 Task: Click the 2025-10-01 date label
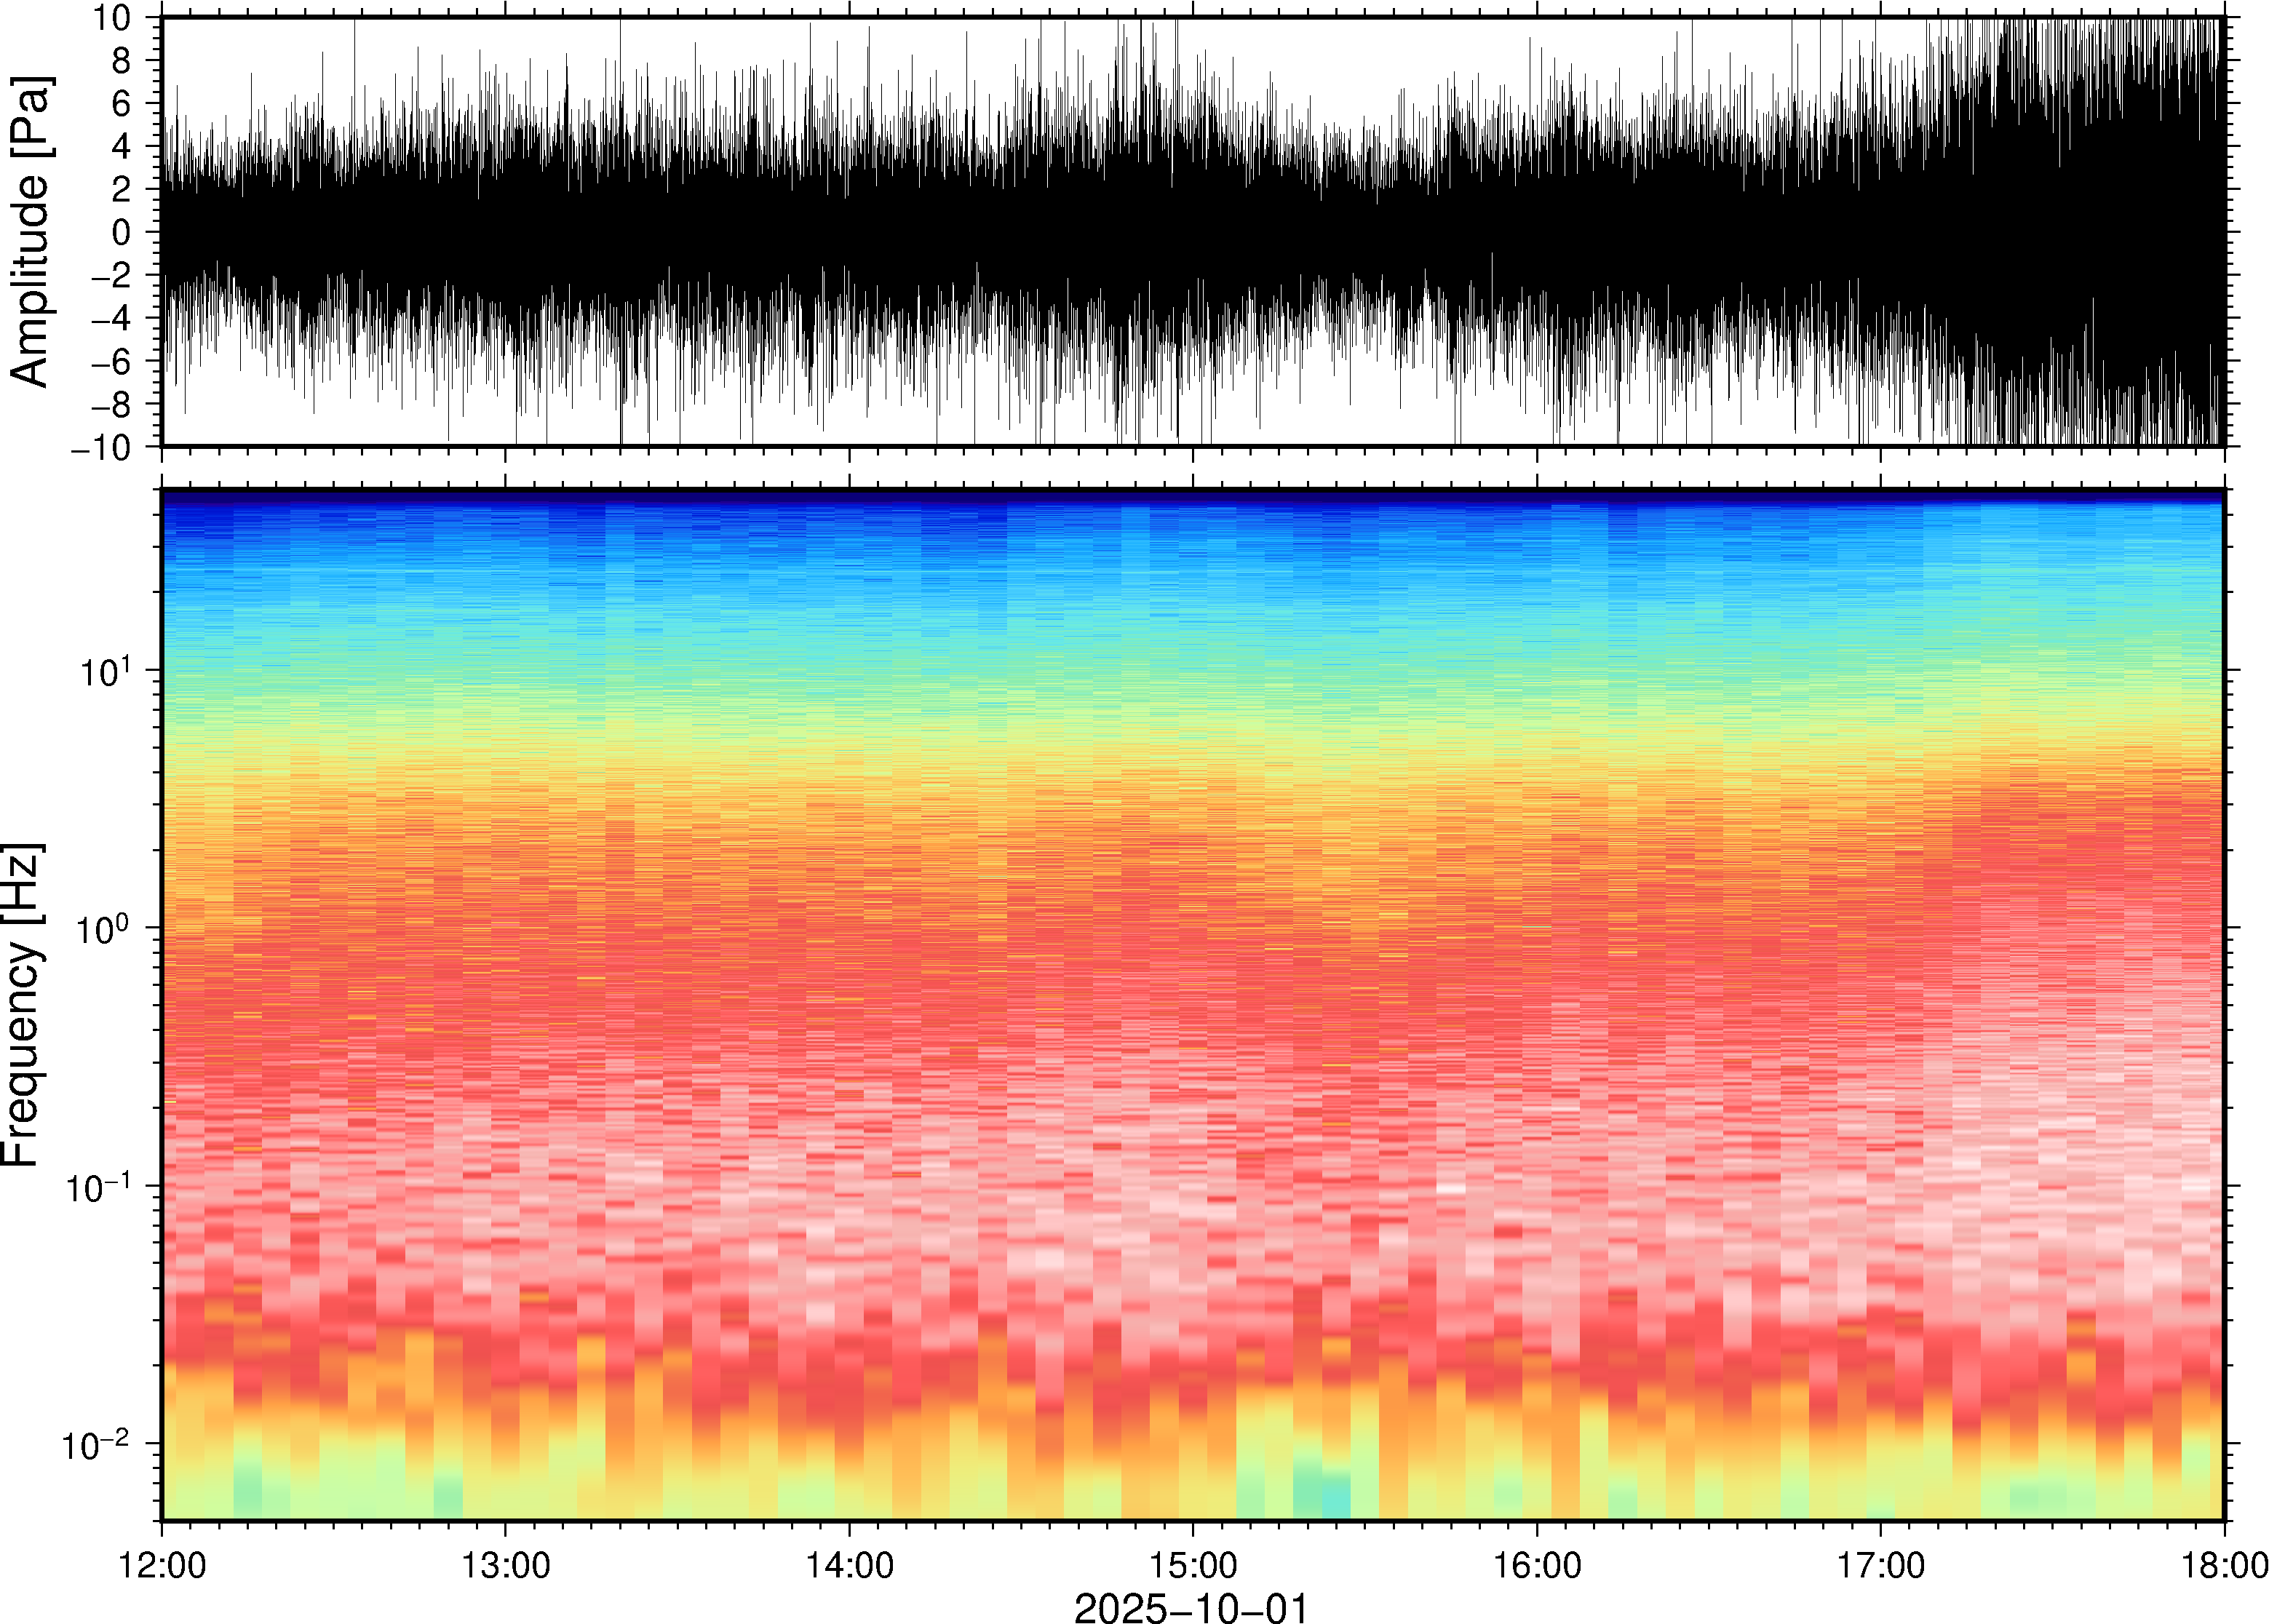(x=1190, y=1608)
